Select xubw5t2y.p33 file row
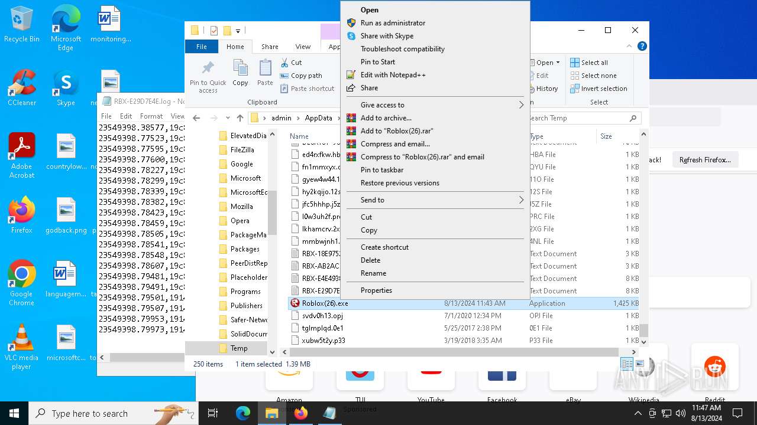 pyautogui.click(x=463, y=341)
